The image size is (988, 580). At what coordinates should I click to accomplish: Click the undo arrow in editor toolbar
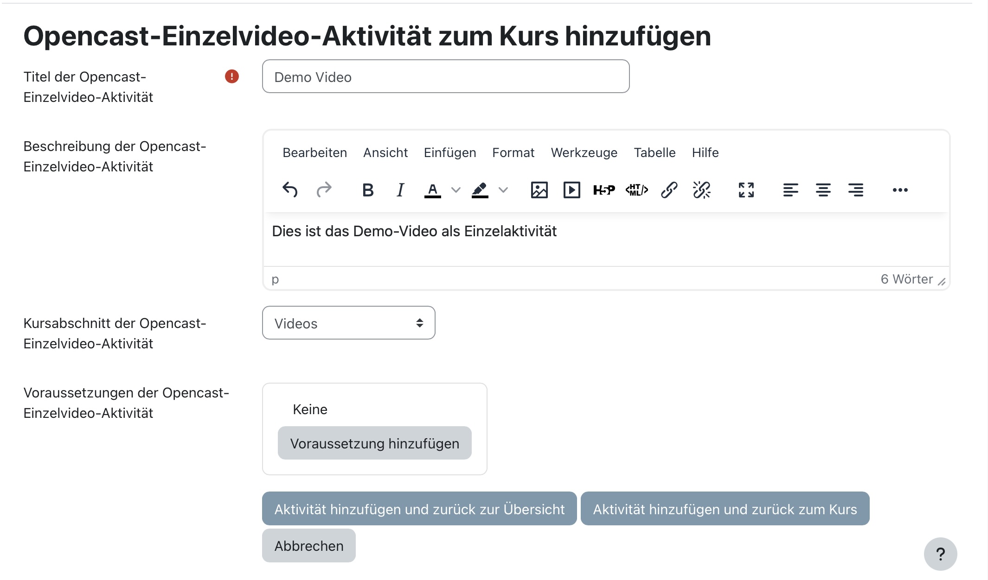290,190
